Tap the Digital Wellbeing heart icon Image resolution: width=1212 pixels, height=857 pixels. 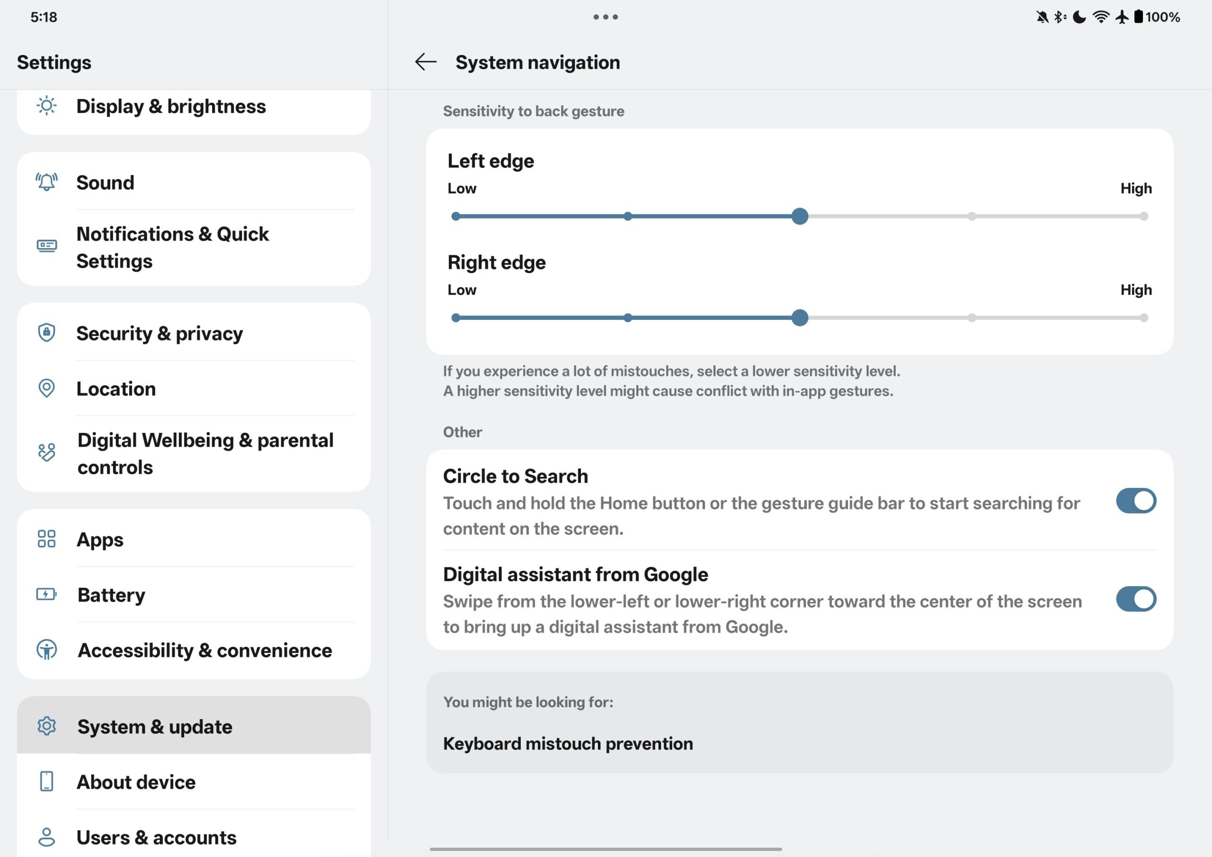pyautogui.click(x=46, y=453)
